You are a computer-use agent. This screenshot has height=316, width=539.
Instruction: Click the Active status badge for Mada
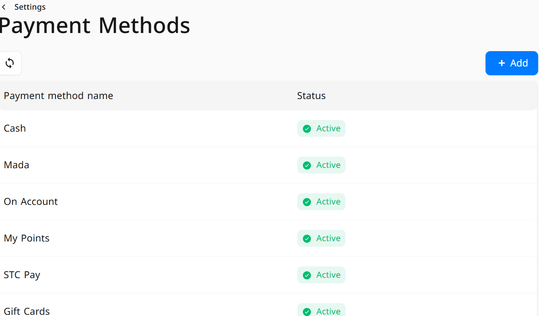click(x=321, y=165)
